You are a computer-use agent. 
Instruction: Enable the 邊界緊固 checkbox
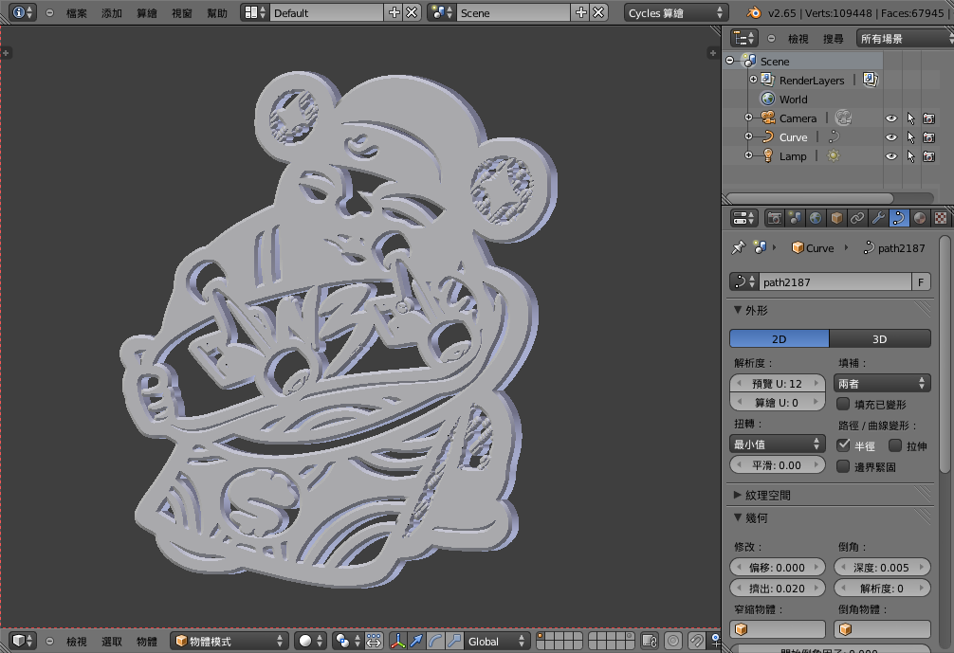[x=843, y=466]
